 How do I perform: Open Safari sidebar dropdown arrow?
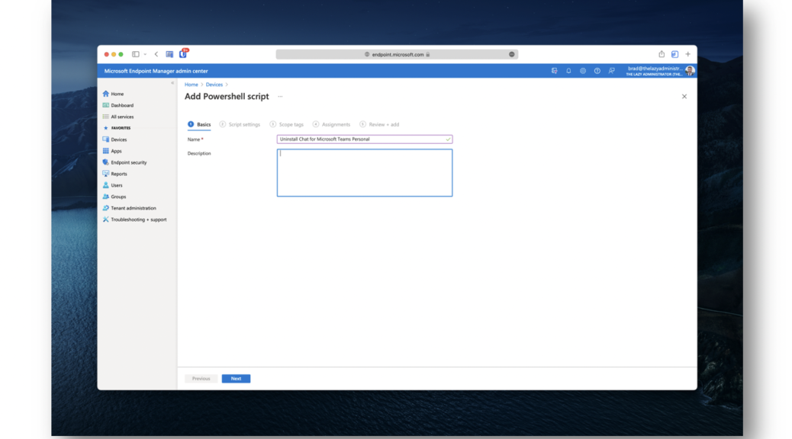pos(145,55)
